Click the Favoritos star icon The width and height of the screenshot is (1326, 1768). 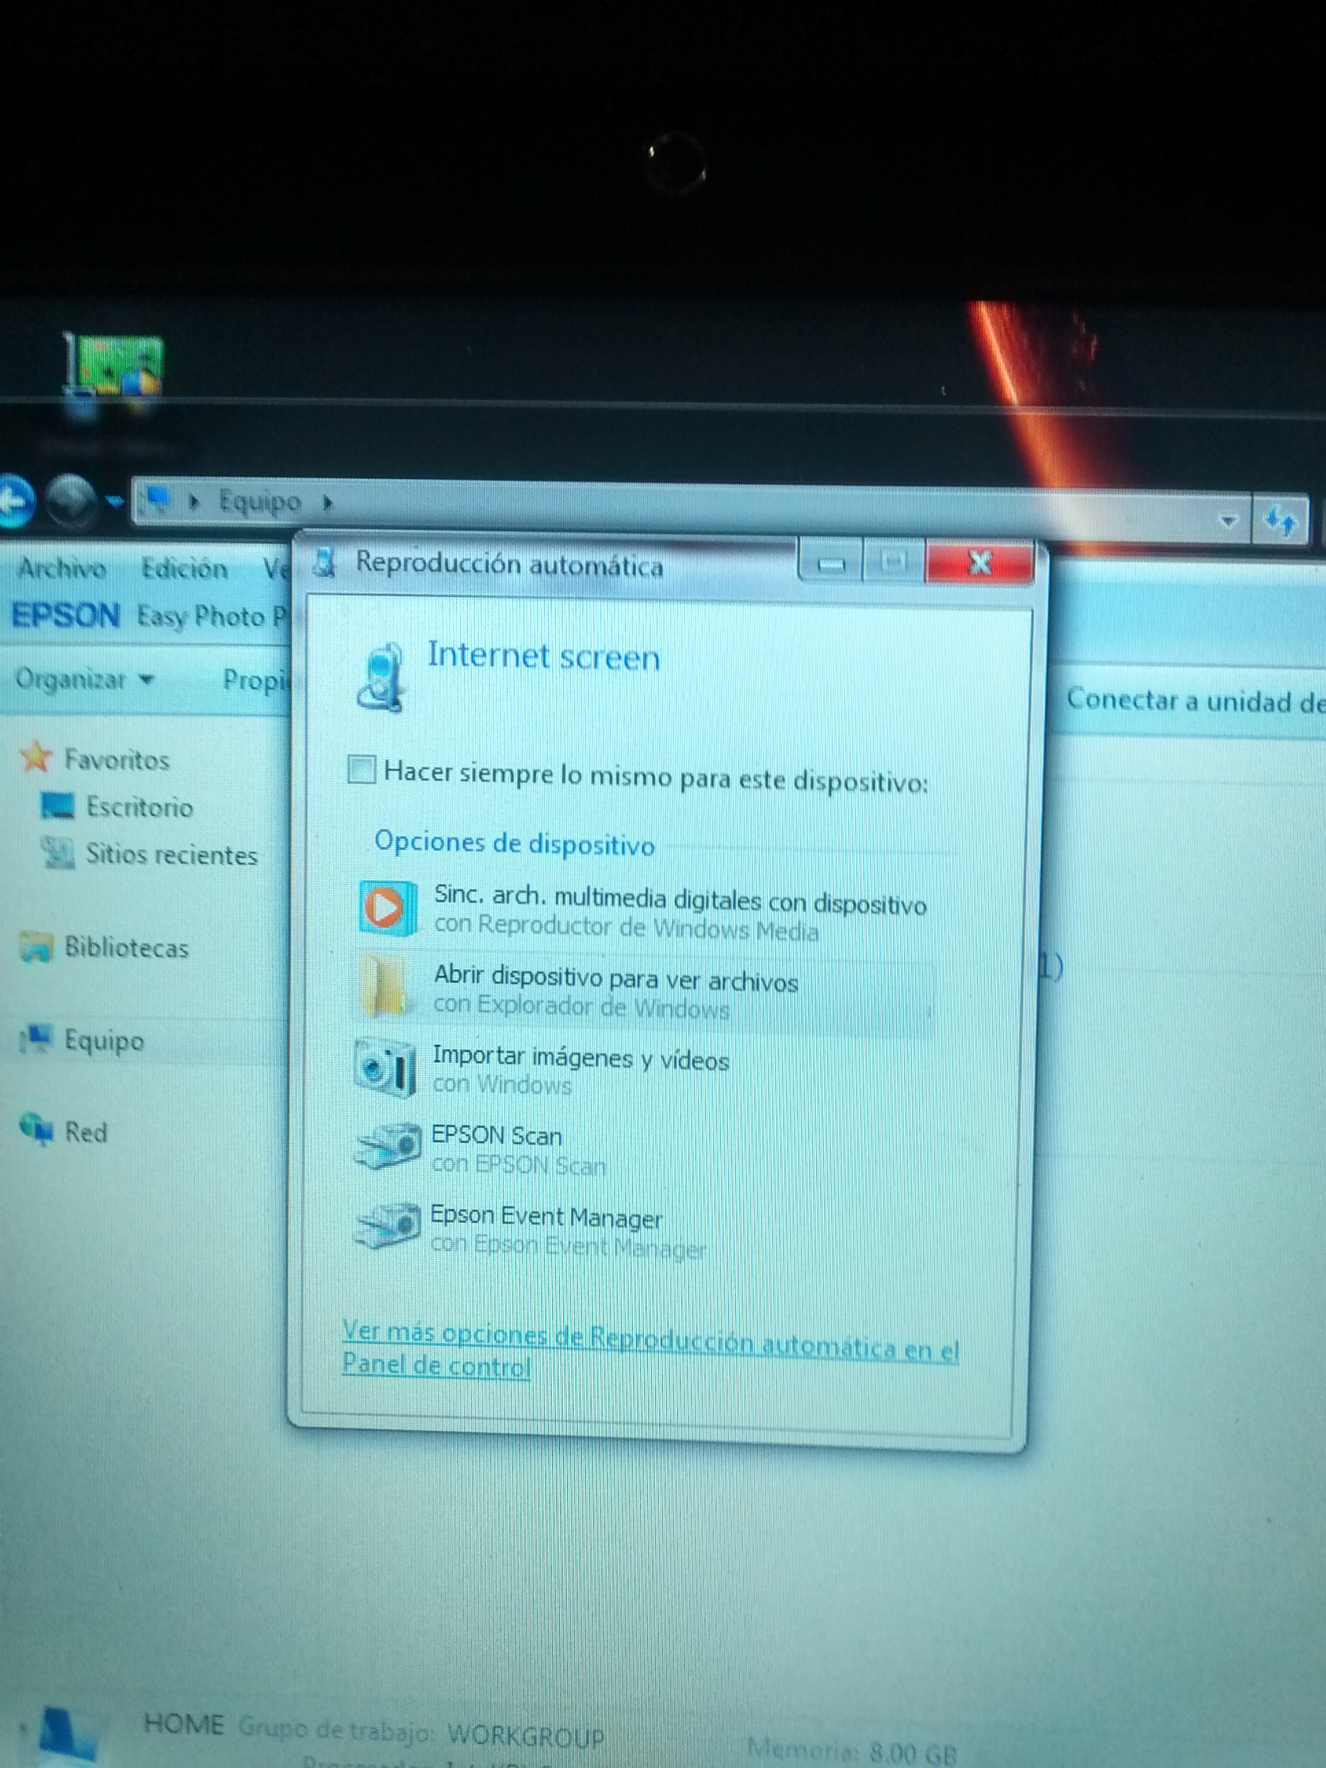36,756
